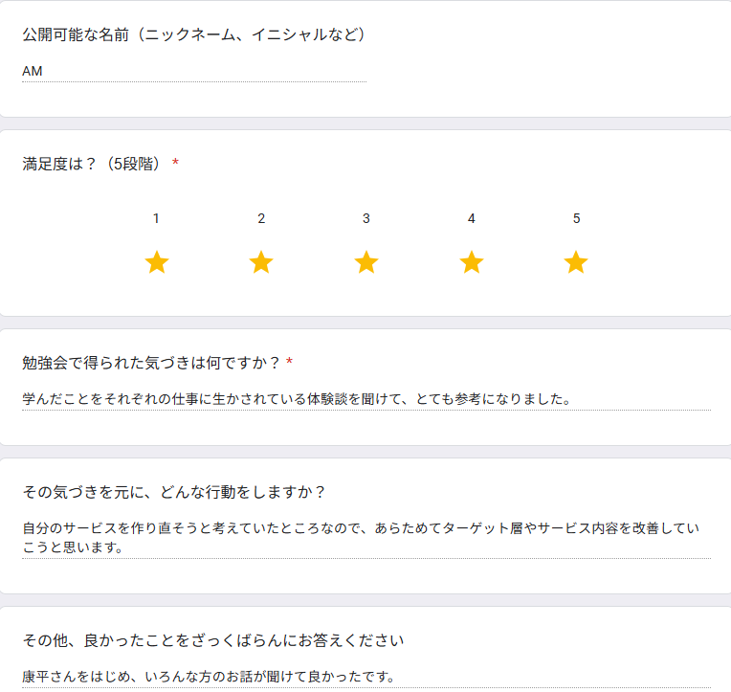
Task: Select the 4-star satisfaction rating
Action: click(471, 262)
